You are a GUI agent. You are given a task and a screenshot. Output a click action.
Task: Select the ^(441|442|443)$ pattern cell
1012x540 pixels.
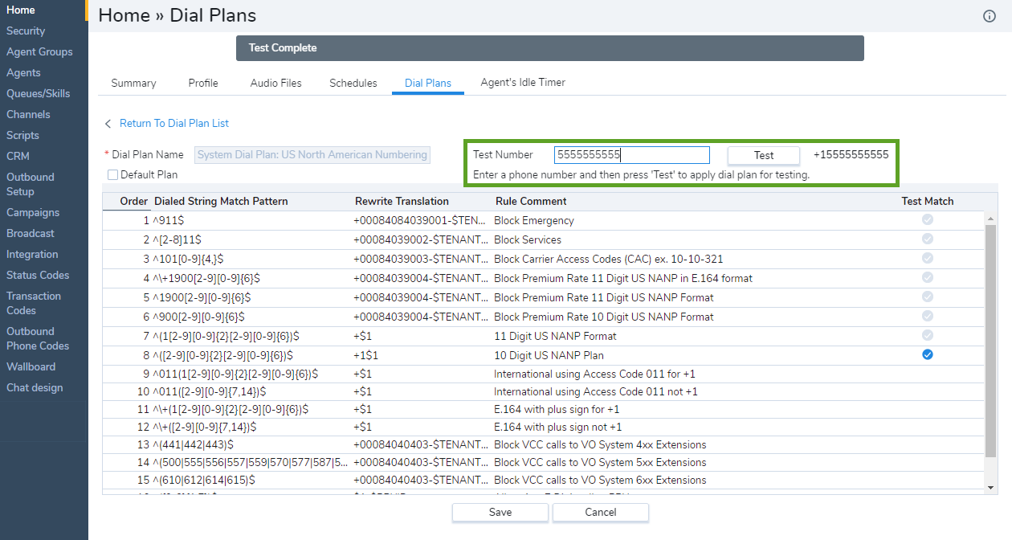tap(193, 444)
